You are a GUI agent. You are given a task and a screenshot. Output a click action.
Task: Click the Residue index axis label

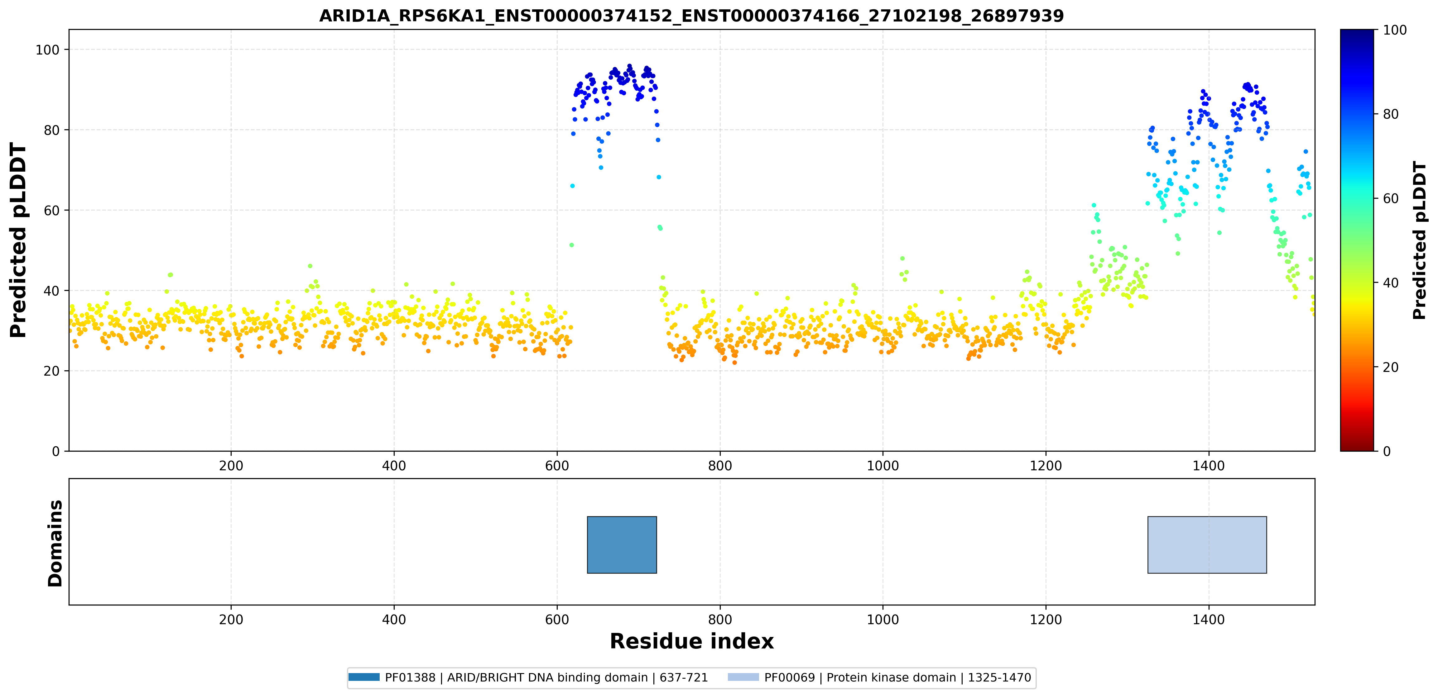[692, 641]
